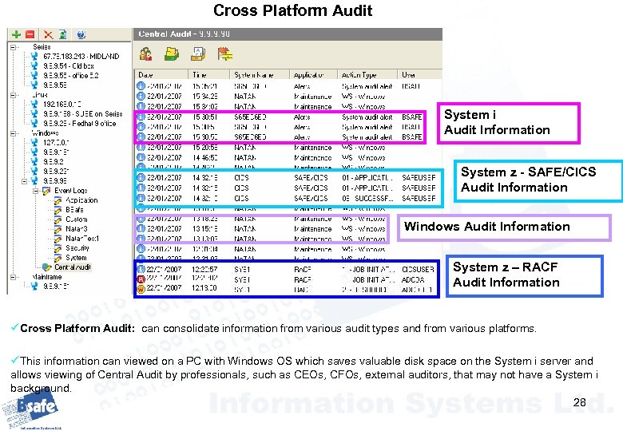Image resolution: width=623 pixels, height=431 pixels.
Task: Select 9.9.9.2 under Windows
Action: click(x=54, y=161)
